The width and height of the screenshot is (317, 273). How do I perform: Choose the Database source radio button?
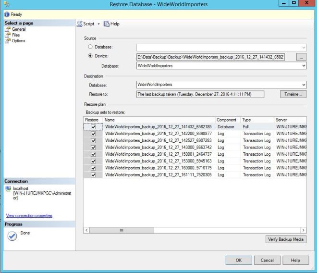point(90,47)
